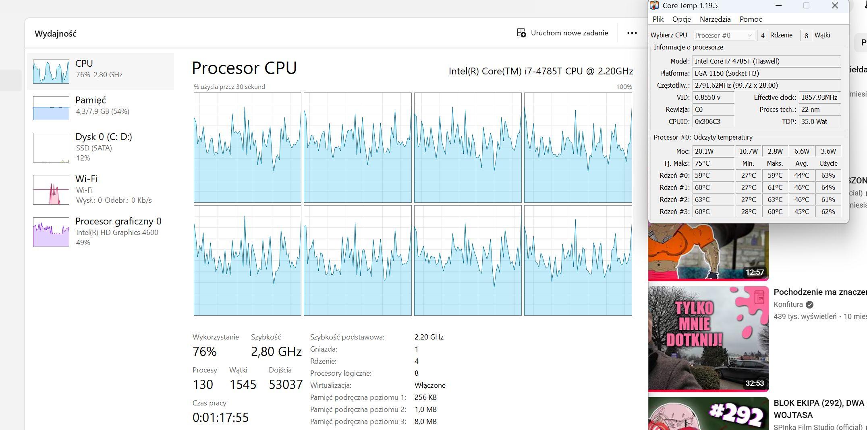Click the Rdzeń #3 minimum temperature 28°C
Image resolution: width=867 pixels, height=430 pixels.
(749, 212)
